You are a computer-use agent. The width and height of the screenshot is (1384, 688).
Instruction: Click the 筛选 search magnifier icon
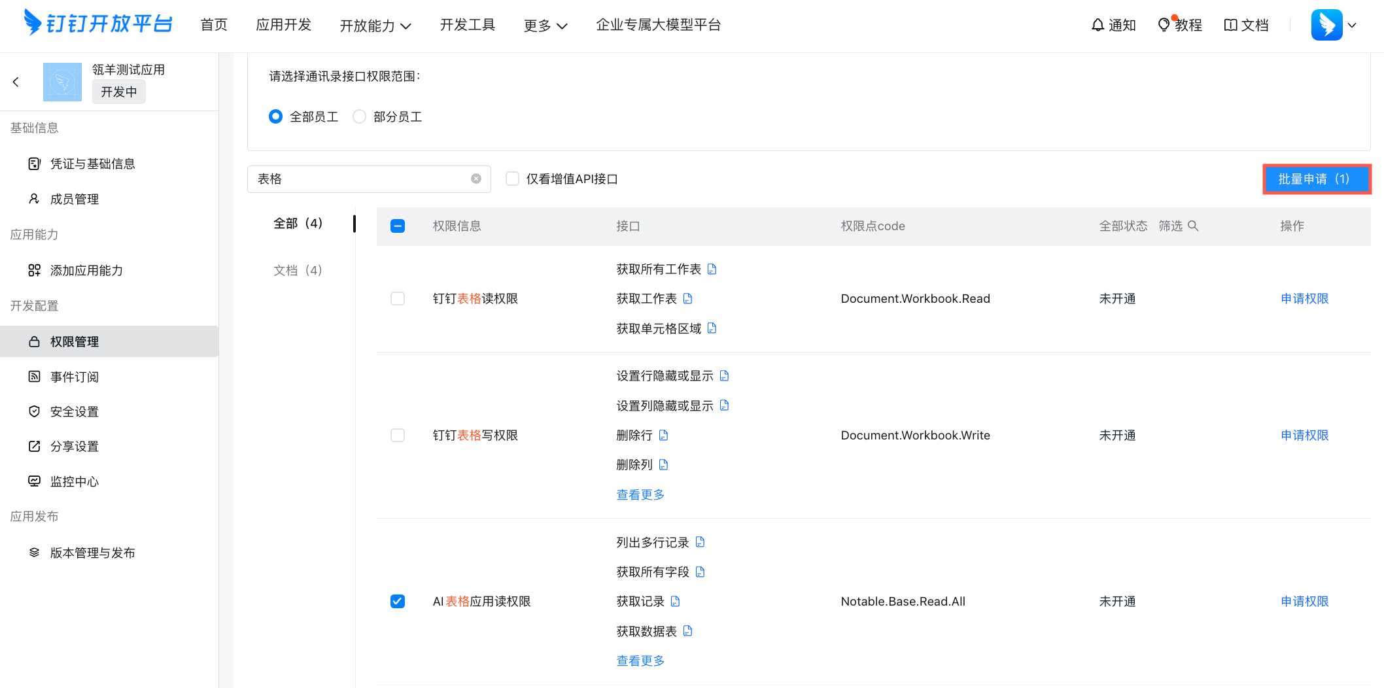coord(1193,226)
